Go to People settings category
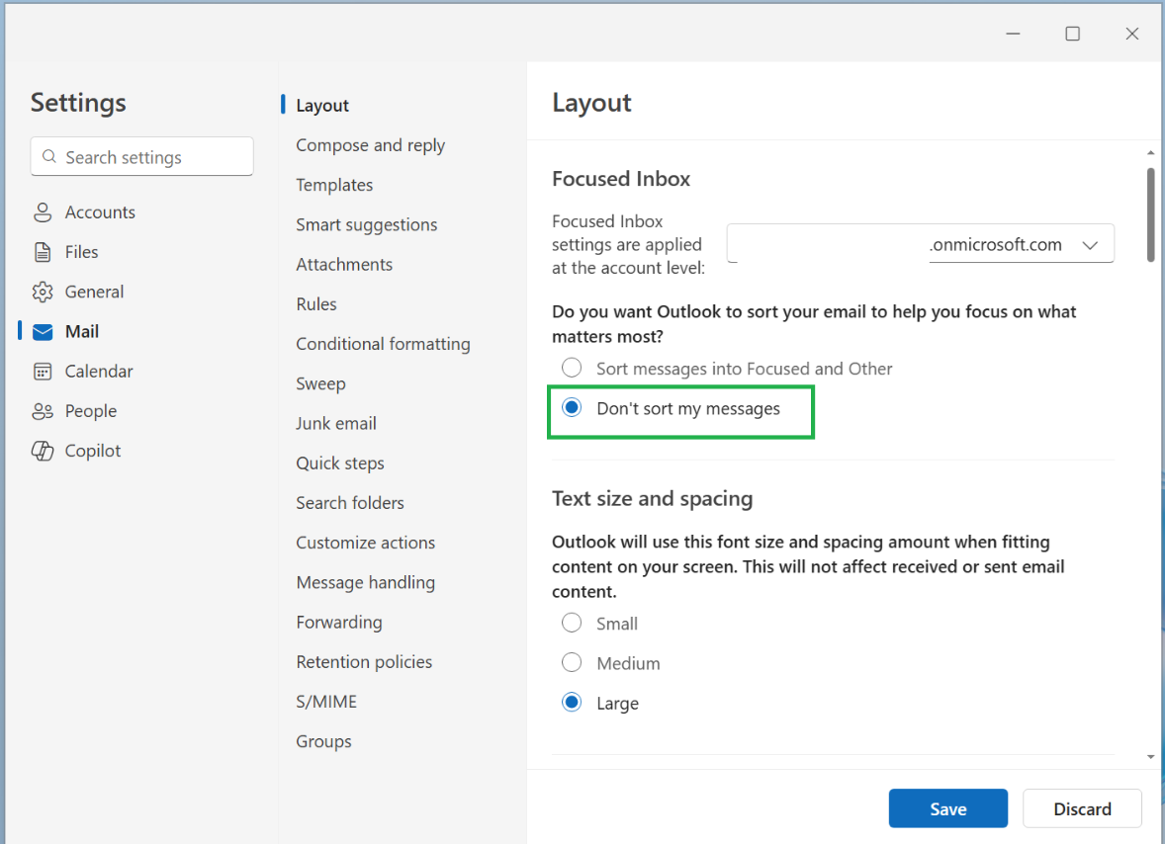 click(90, 411)
